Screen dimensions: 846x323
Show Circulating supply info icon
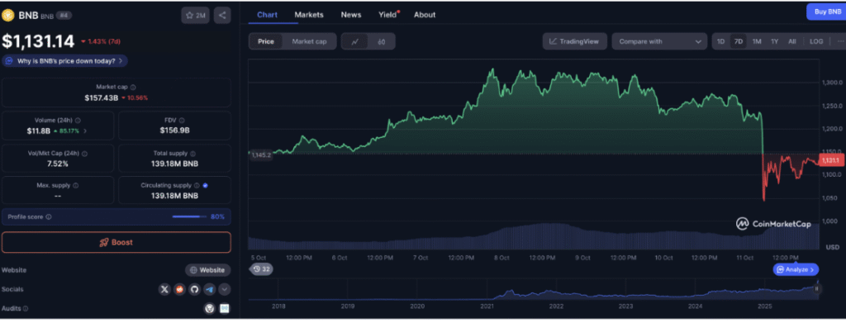(197, 186)
